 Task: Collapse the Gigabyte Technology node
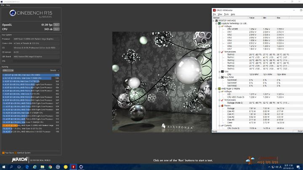216,24
